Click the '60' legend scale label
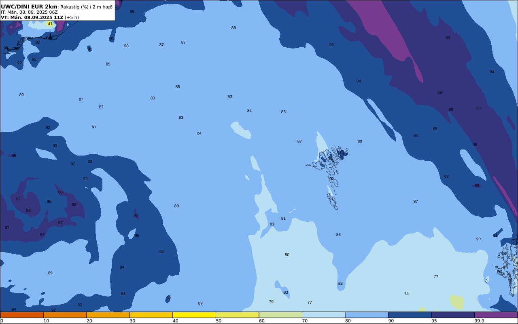518x324 pixels. click(261, 321)
